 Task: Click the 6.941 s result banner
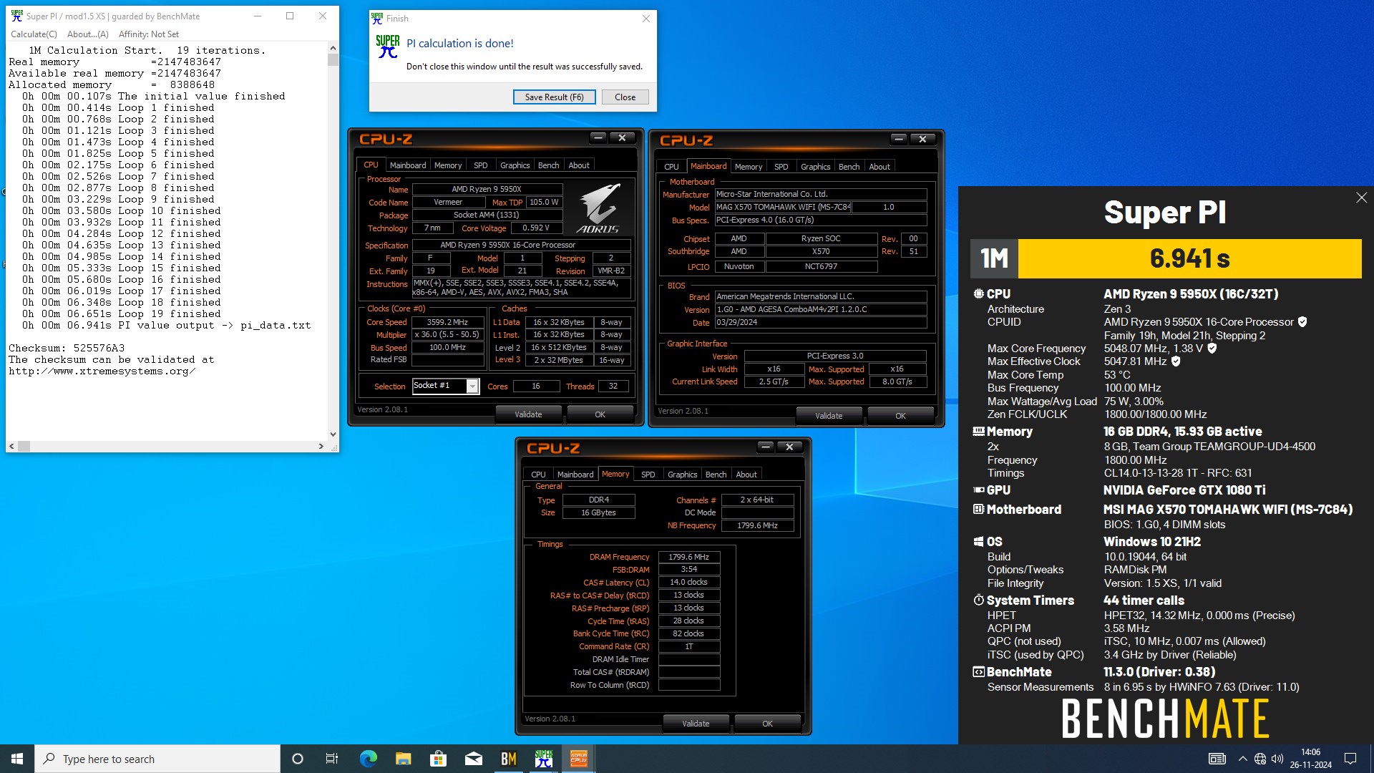(x=1189, y=258)
